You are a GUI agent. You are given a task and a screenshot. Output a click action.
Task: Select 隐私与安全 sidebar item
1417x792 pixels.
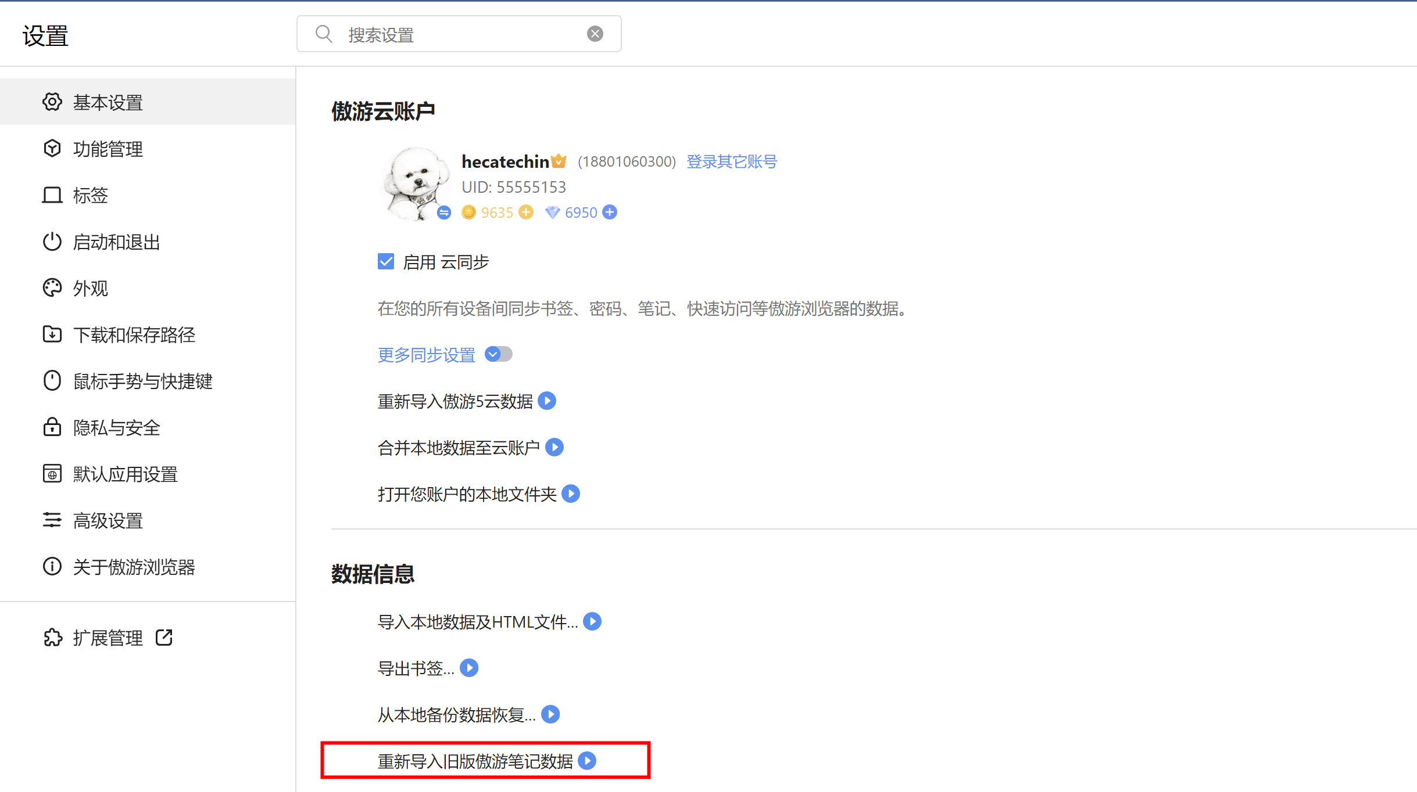coord(116,428)
